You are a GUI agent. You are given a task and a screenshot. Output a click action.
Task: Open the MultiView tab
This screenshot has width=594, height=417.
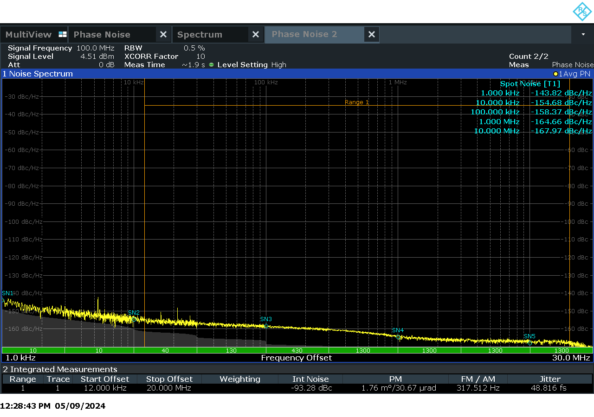(x=29, y=34)
